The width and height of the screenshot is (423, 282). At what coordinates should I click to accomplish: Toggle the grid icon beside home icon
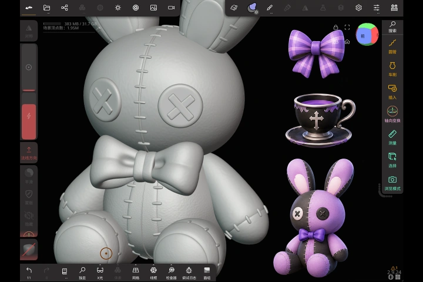click(x=335, y=42)
